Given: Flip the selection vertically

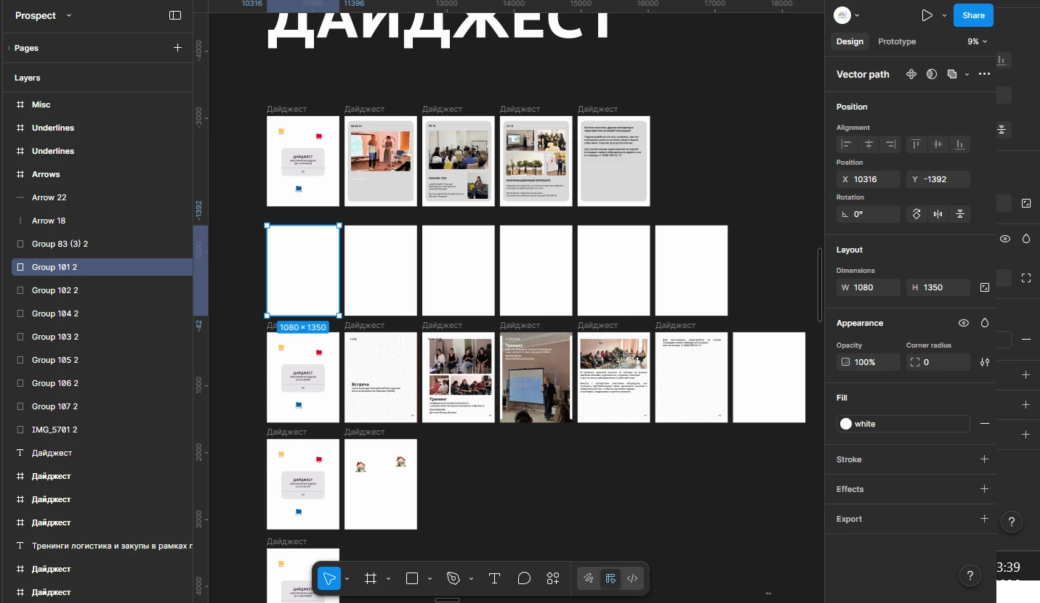Looking at the screenshot, I should (x=960, y=214).
